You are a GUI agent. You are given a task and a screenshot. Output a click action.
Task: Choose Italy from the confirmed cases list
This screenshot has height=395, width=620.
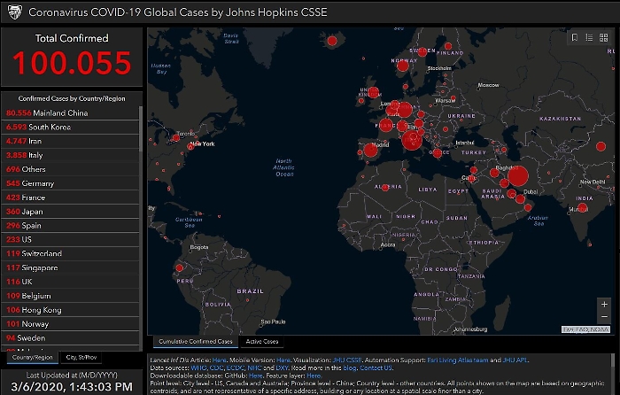pyautogui.click(x=34, y=155)
